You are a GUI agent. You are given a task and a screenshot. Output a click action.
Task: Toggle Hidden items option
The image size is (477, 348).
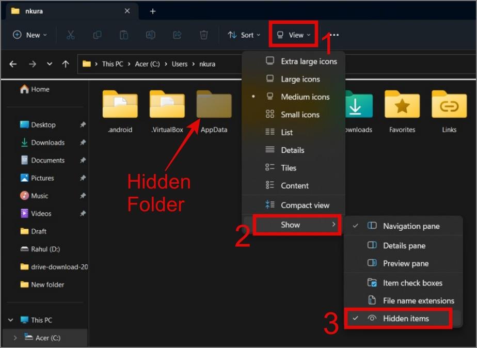(x=403, y=319)
